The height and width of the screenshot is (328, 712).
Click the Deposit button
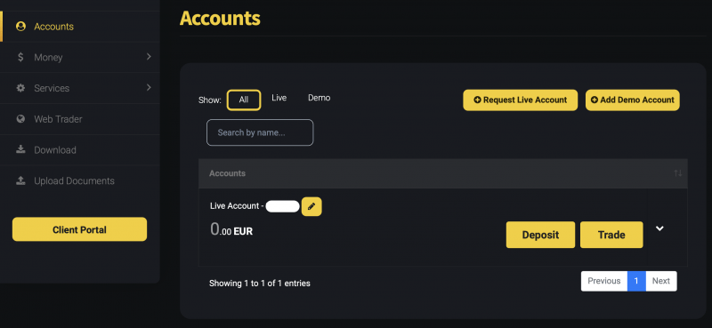click(x=540, y=235)
